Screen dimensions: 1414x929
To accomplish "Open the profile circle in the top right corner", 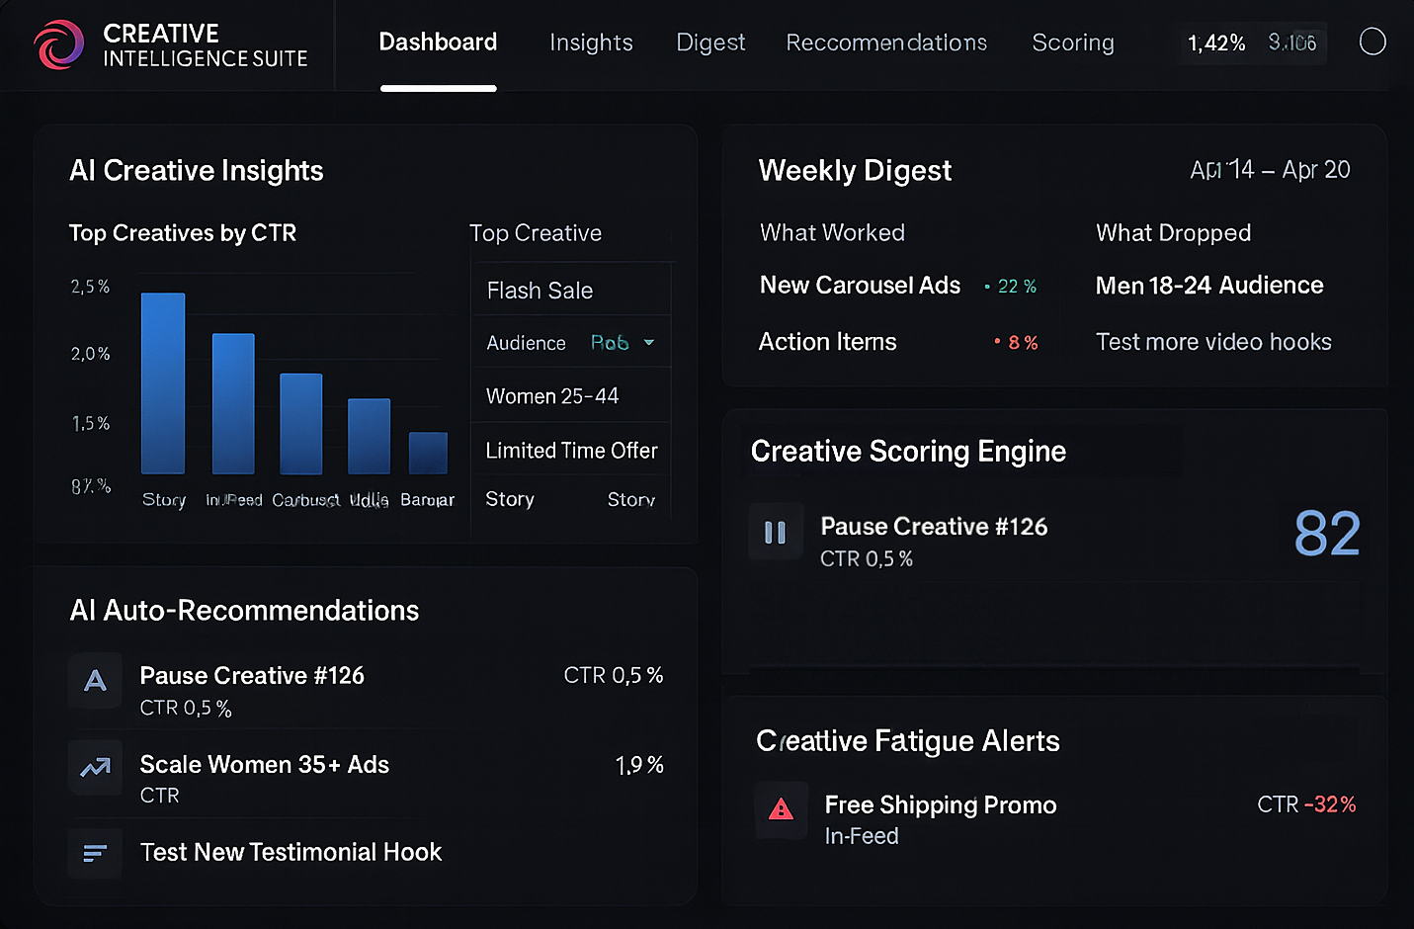I will click(x=1372, y=42).
